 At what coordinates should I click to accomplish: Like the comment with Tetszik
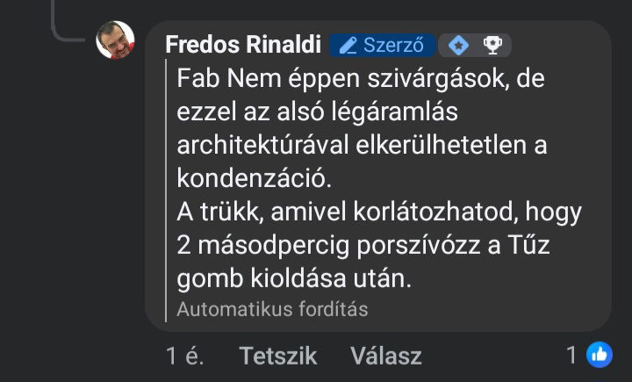point(277,356)
